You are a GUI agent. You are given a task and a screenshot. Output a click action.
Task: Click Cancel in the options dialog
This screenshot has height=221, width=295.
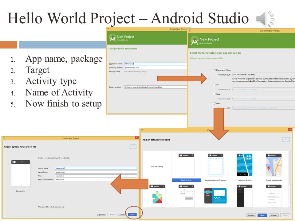tap(122, 215)
